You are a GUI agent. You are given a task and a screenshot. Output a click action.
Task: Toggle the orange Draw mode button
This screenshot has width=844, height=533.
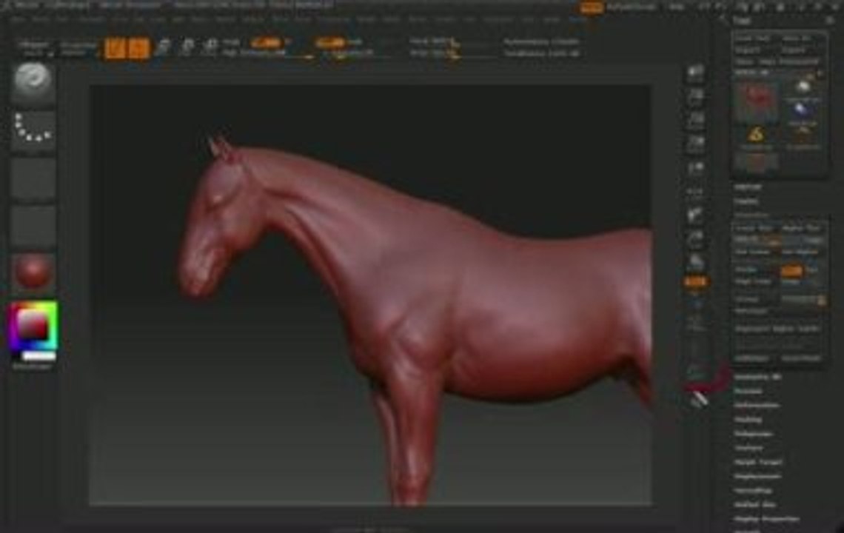139,48
